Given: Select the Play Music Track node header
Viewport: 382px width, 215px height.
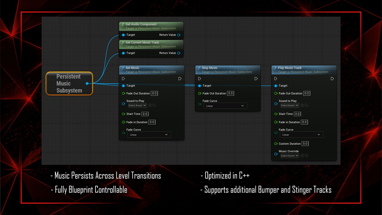Looking at the screenshot, I should pos(304,70).
